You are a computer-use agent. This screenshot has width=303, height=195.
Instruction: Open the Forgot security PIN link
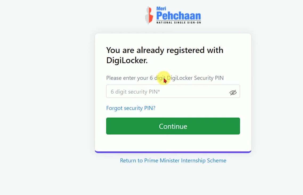pyautogui.click(x=131, y=108)
